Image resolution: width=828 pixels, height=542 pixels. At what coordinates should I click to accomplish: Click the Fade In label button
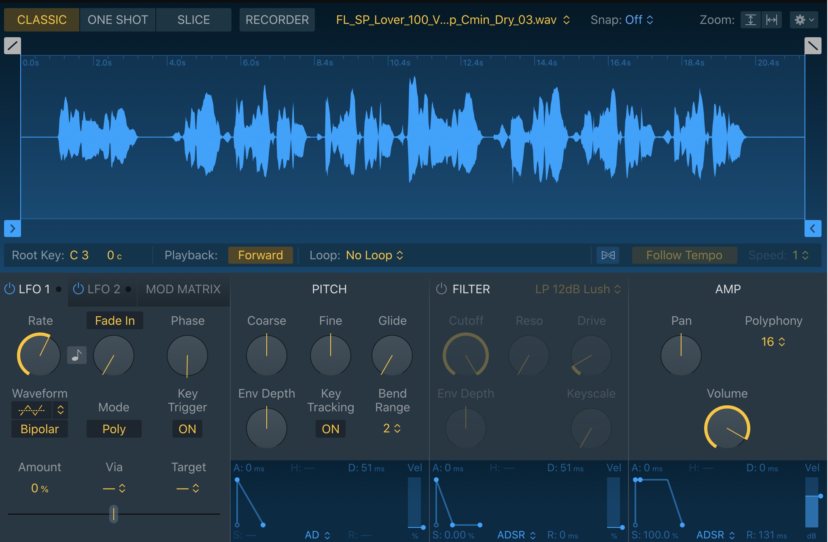coord(115,320)
